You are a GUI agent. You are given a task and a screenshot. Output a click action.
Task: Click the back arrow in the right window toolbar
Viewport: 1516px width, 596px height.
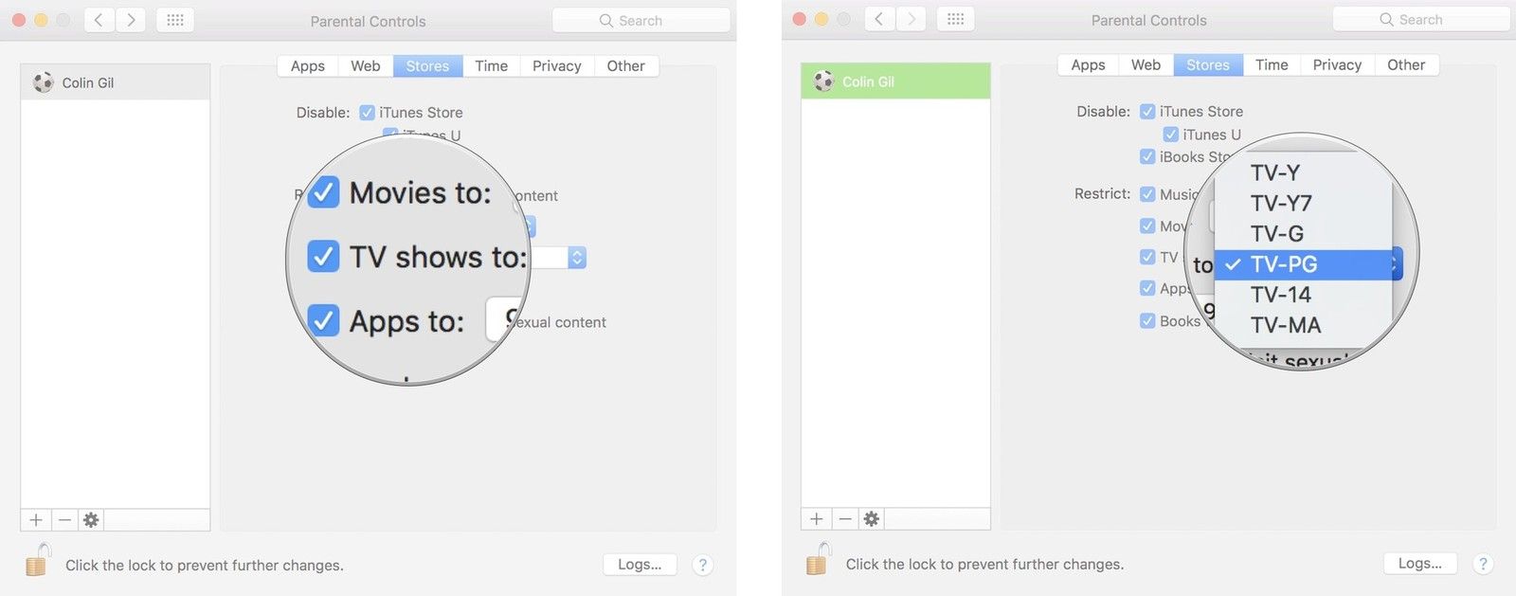pos(879,19)
